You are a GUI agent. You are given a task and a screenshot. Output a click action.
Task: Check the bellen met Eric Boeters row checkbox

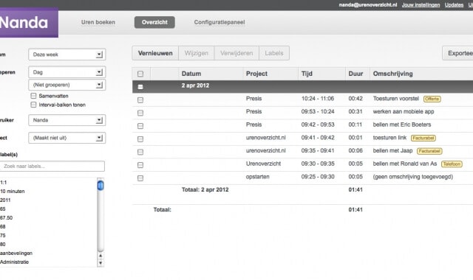pos(140,126)
